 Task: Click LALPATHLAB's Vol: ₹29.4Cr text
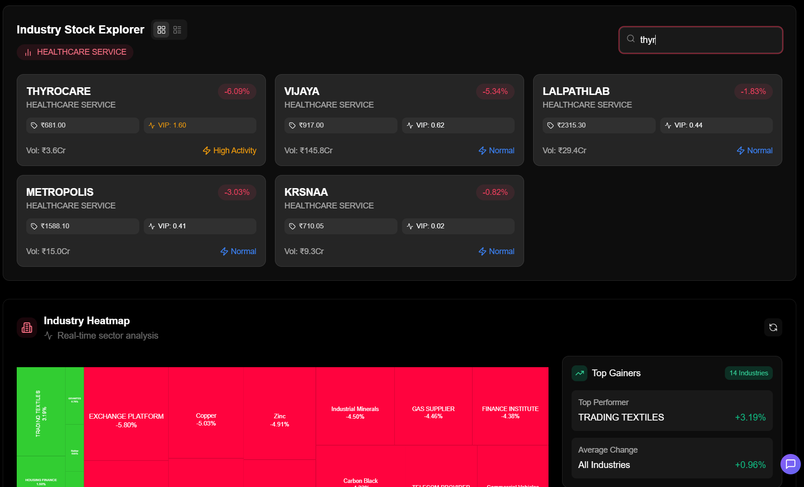564,151
